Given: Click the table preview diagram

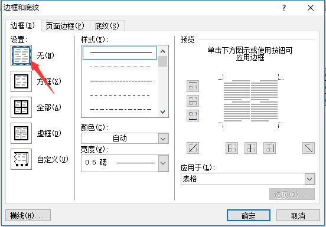Looking at the screenshot, I should point(250,101).
